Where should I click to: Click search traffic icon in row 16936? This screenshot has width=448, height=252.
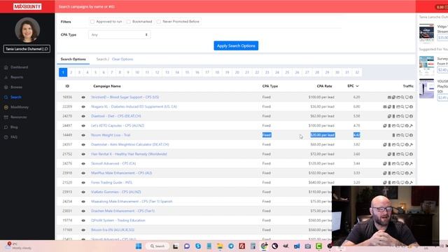402,97
